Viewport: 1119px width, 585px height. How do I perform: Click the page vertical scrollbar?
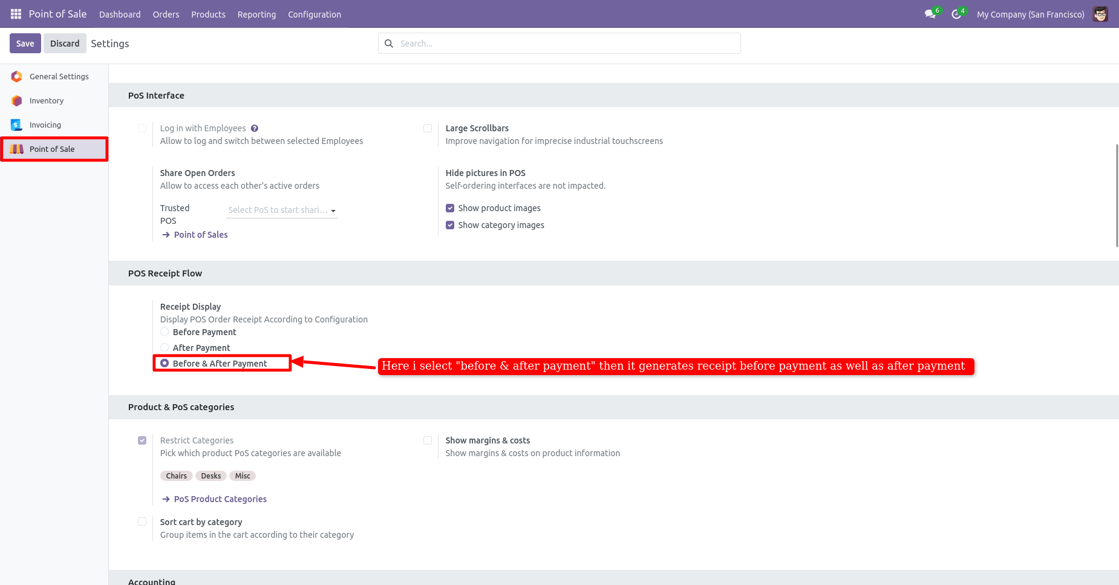tap(1117, 195)
